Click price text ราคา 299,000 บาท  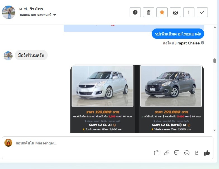171,112
